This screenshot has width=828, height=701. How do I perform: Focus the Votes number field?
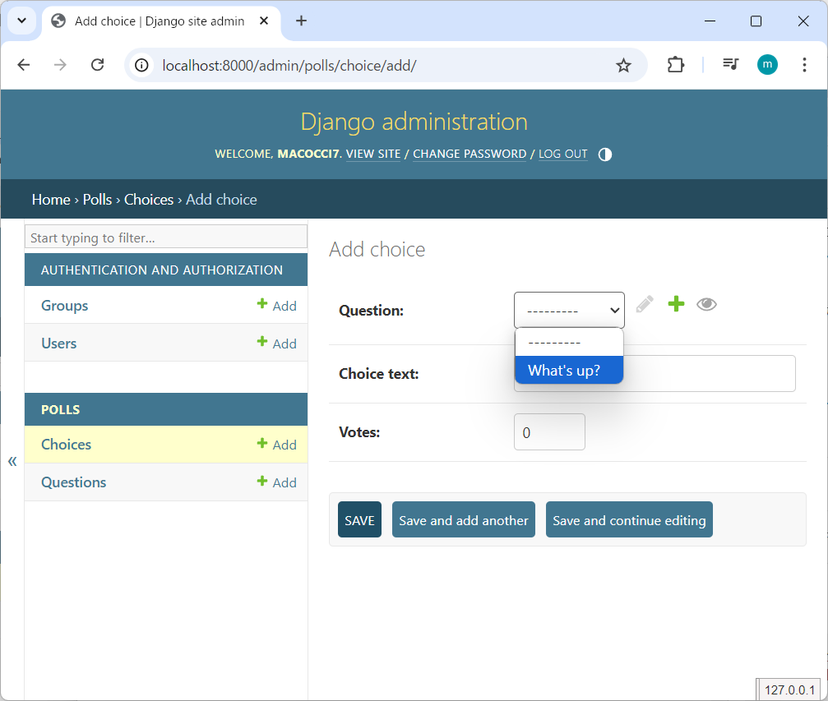coord(549,432)
